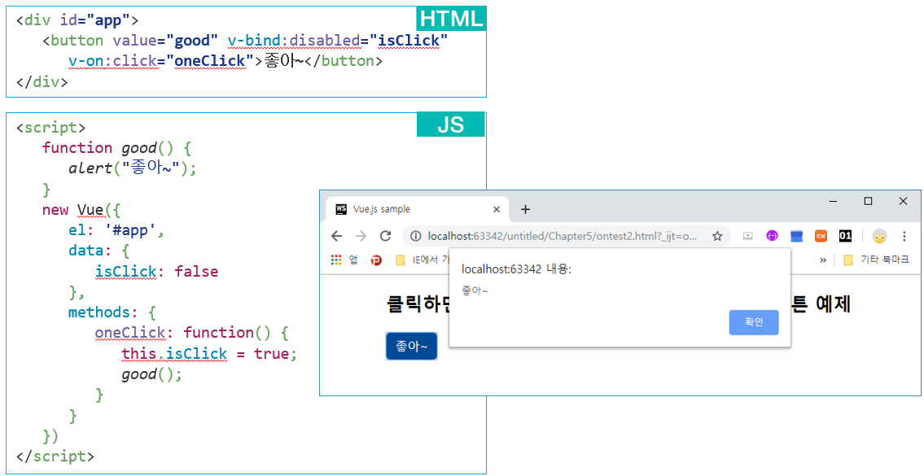Click 'function good() {' code line
The image size is (924, 476).
(116, 148)
